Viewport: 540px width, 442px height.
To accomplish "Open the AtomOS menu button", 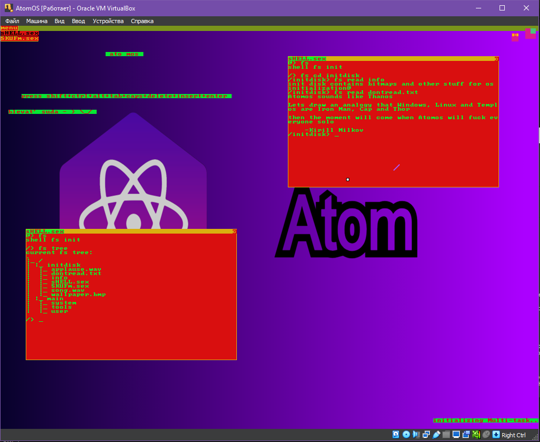I will [x=9, y=28].
